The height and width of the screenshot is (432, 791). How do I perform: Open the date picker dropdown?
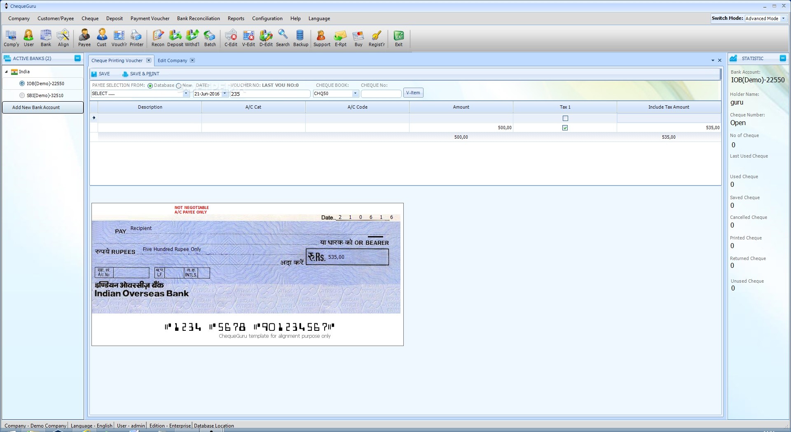[225, 94]
